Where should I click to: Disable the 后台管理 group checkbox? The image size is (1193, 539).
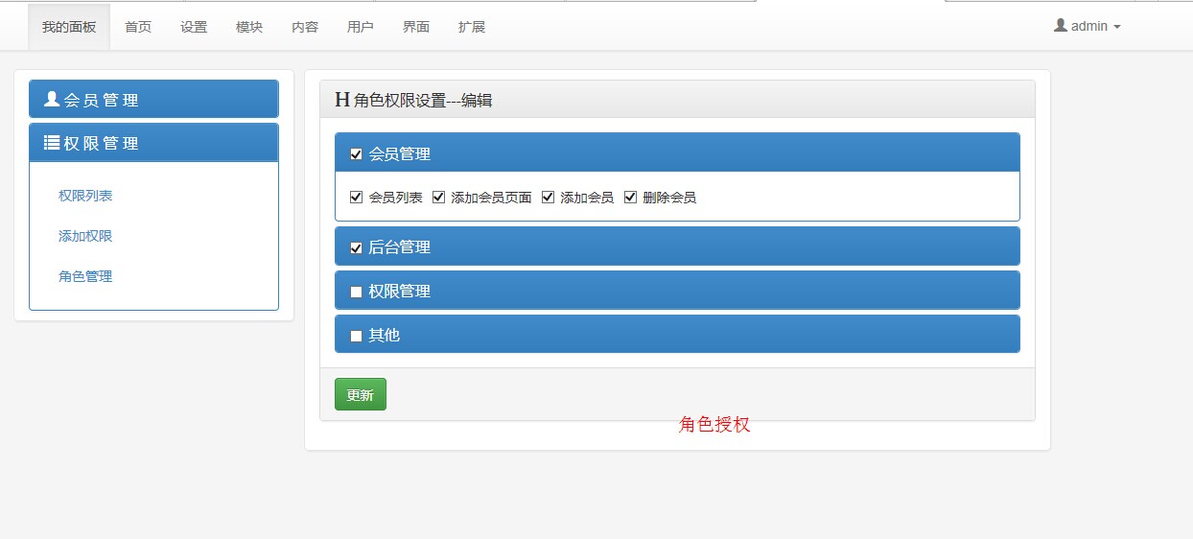pyautogui.click(x=357, y=248)
